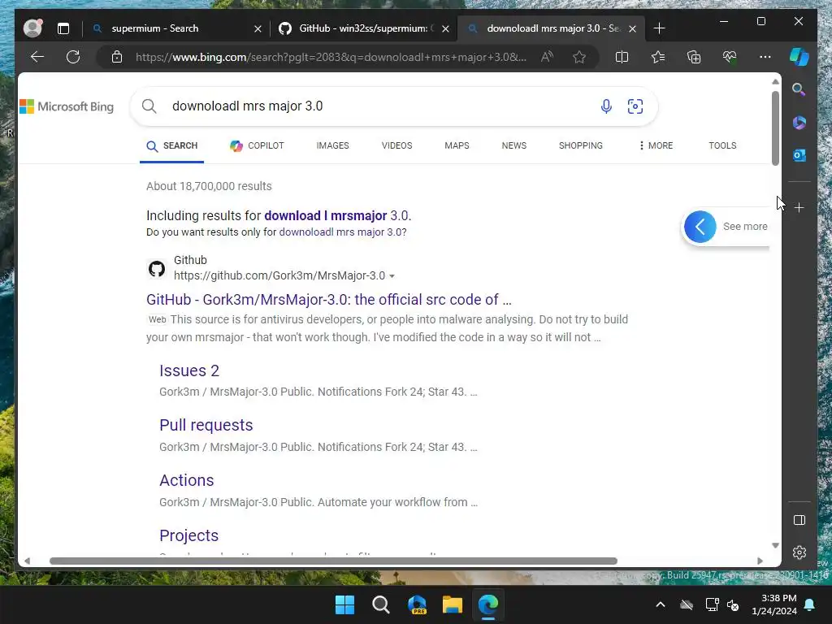Expand the See more side panel
This screenshot has height=624, width=832.
tap(726, 227)
